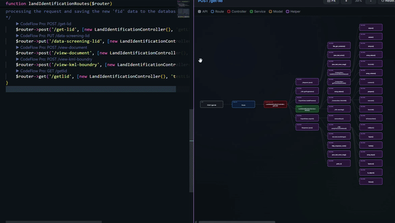Click the POST /get-lid panel title
395x223 pixels.
(210, 1)
